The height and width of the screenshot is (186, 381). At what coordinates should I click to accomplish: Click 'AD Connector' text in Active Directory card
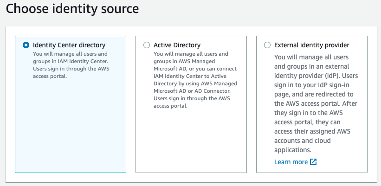point(212,98)
